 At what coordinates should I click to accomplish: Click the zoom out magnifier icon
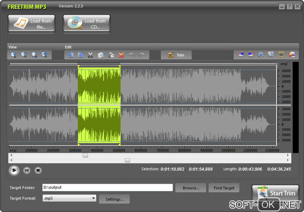click(24, 55)
